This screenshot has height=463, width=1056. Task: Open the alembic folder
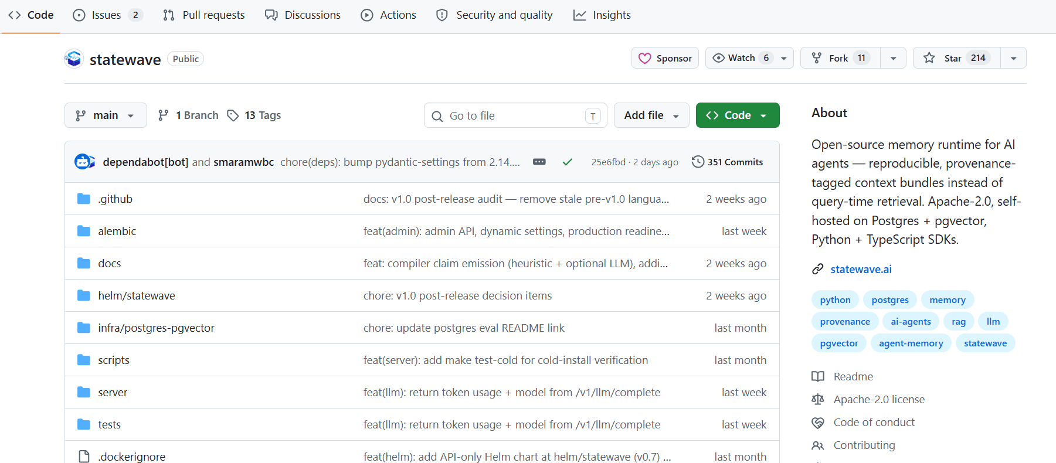point(117,231)
